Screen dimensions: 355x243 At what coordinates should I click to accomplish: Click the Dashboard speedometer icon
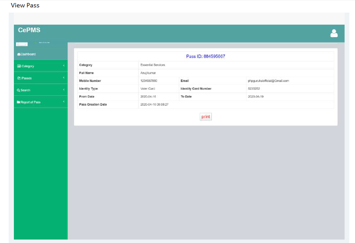click(x=19, y=54)
